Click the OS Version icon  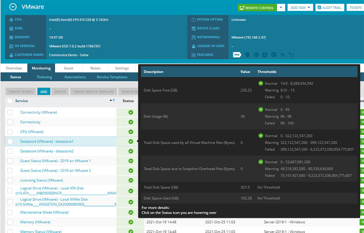[11, 46]
